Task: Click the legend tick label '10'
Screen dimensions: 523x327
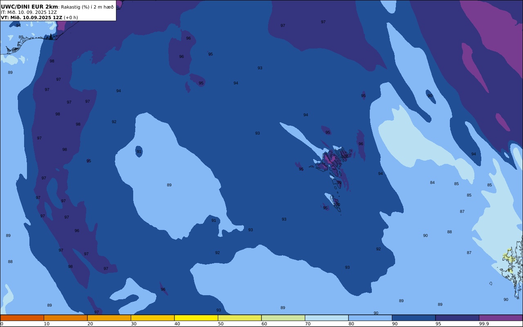Action: (47, 324)
